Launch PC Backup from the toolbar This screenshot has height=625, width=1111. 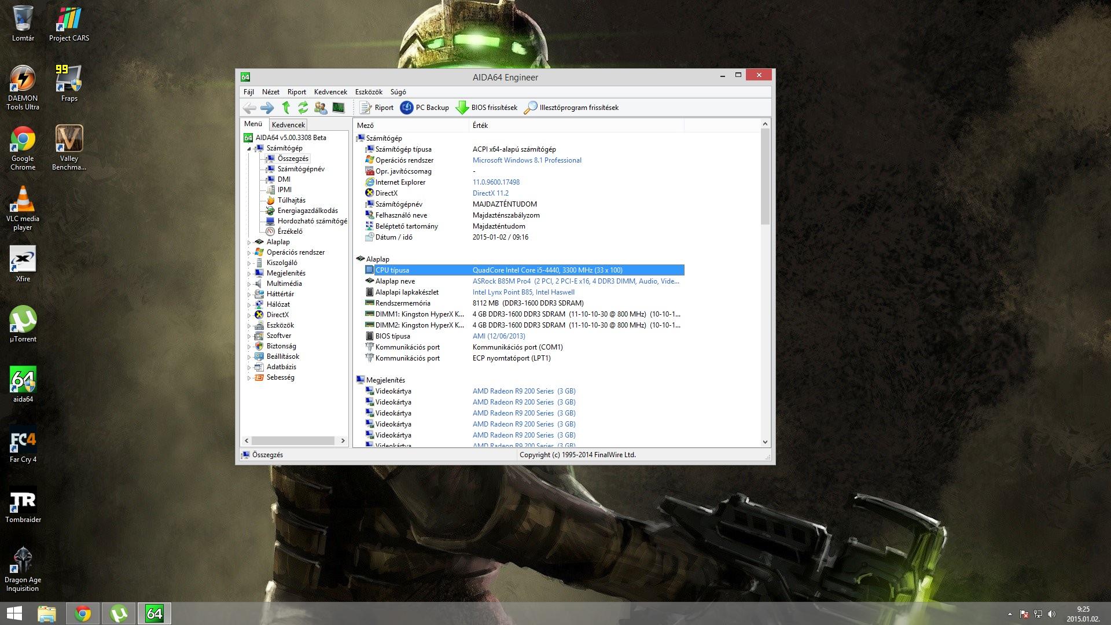pyautogui.click(x=425, y=108)
